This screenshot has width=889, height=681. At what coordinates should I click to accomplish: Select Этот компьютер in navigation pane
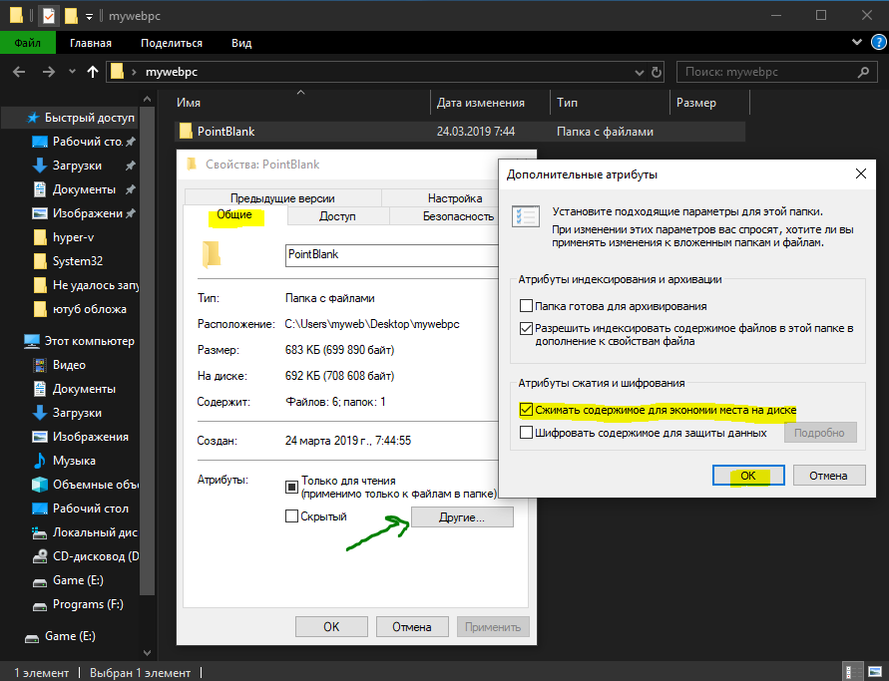coord(90,341)
